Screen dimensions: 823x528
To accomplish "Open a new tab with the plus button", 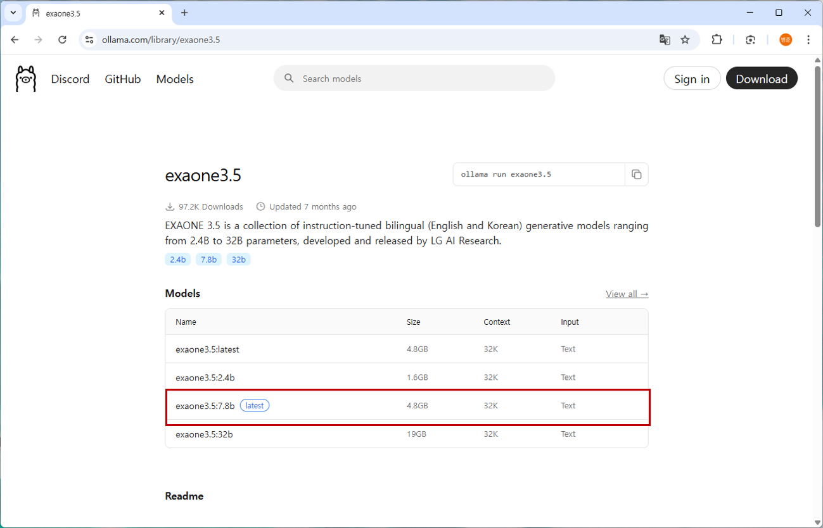I will coord(184,13).
